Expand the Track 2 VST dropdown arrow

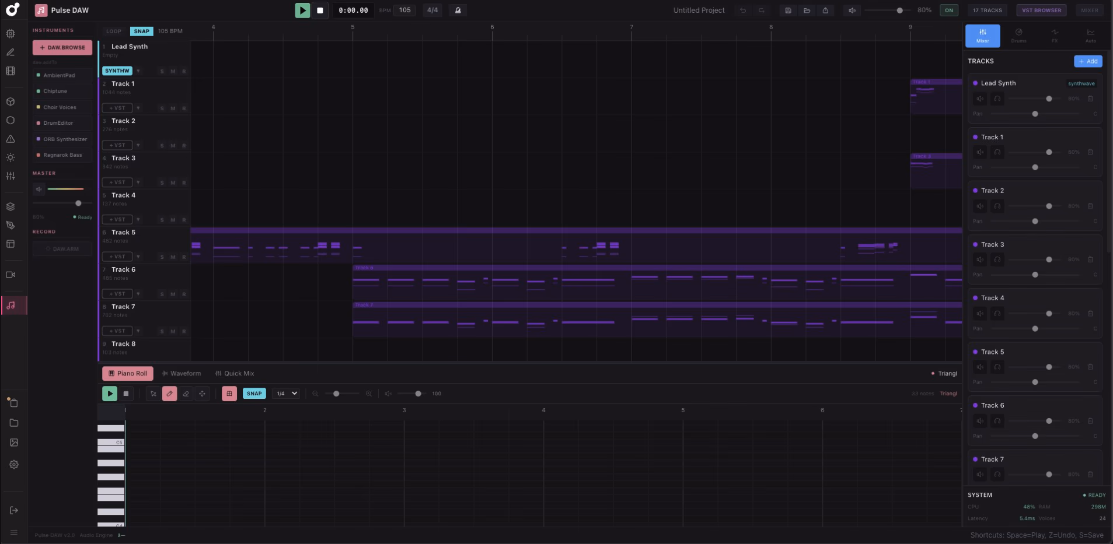click(x=138, y=145)
